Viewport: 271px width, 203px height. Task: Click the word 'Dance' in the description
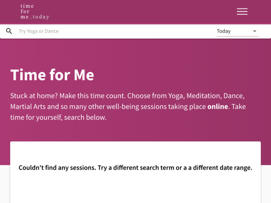point(233,96)
